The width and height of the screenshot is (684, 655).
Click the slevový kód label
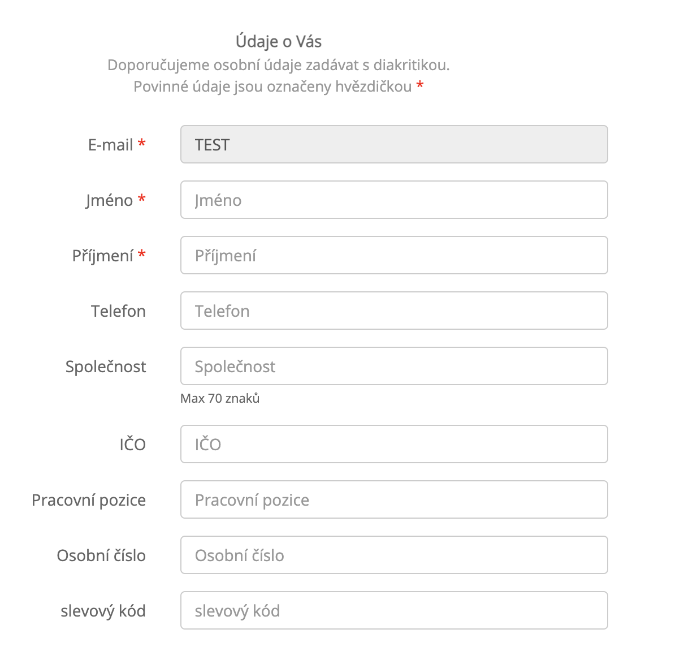click(103, 611)
